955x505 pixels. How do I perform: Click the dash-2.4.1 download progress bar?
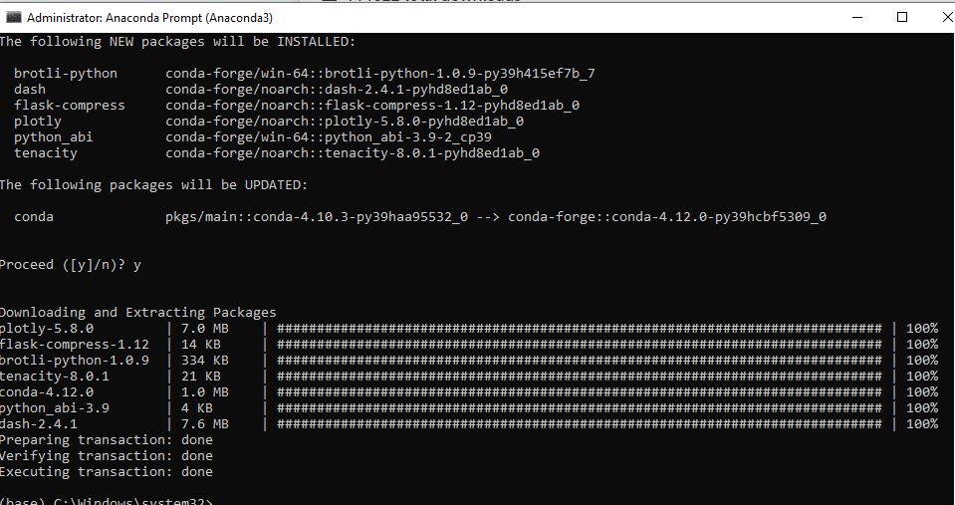coord(580,424)
